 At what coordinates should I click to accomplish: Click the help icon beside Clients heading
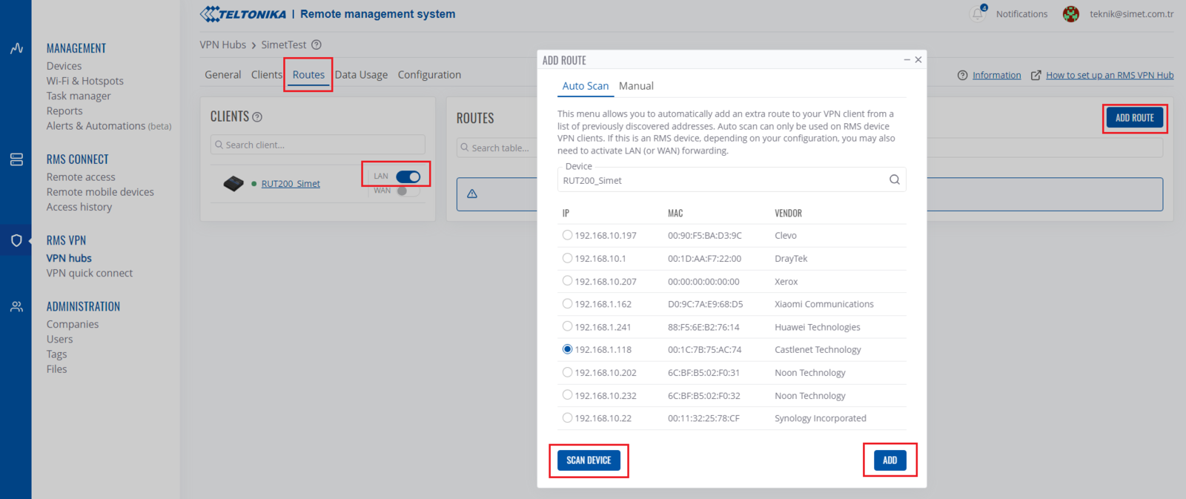[257, 117]
